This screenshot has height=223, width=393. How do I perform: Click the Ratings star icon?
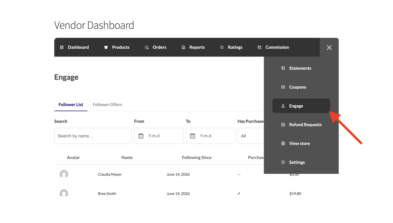(x=222, y=47)
